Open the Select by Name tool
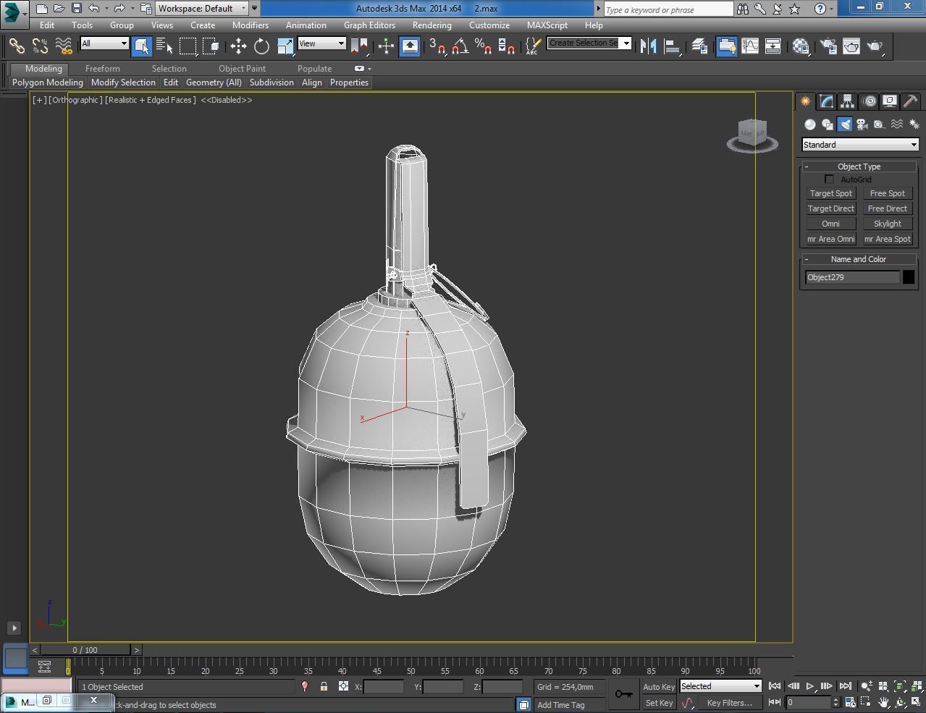 pyautogui.click(x=164, y=46)
